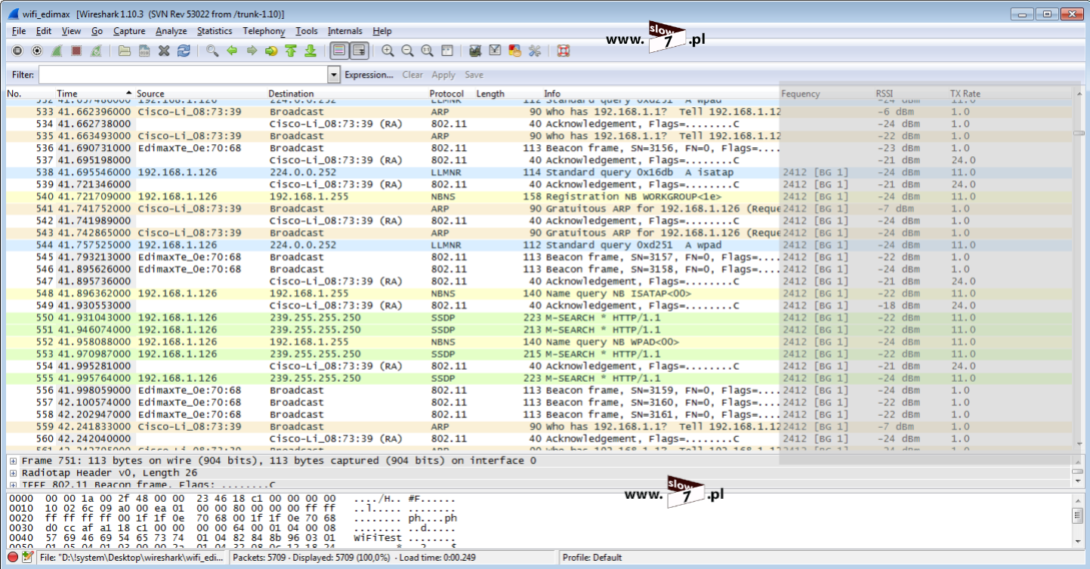Save this capture file
Image resolution: width=1090 pixels, height=569 pixels.
click(x=144, y=51)
